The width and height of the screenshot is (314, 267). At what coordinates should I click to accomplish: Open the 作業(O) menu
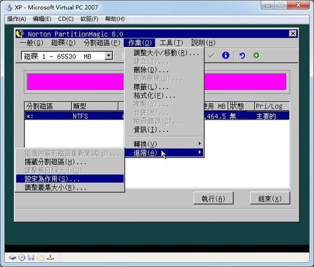tap(140, 43)
